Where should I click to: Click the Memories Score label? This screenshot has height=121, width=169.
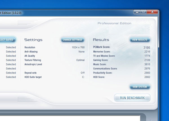click(102, 52)
